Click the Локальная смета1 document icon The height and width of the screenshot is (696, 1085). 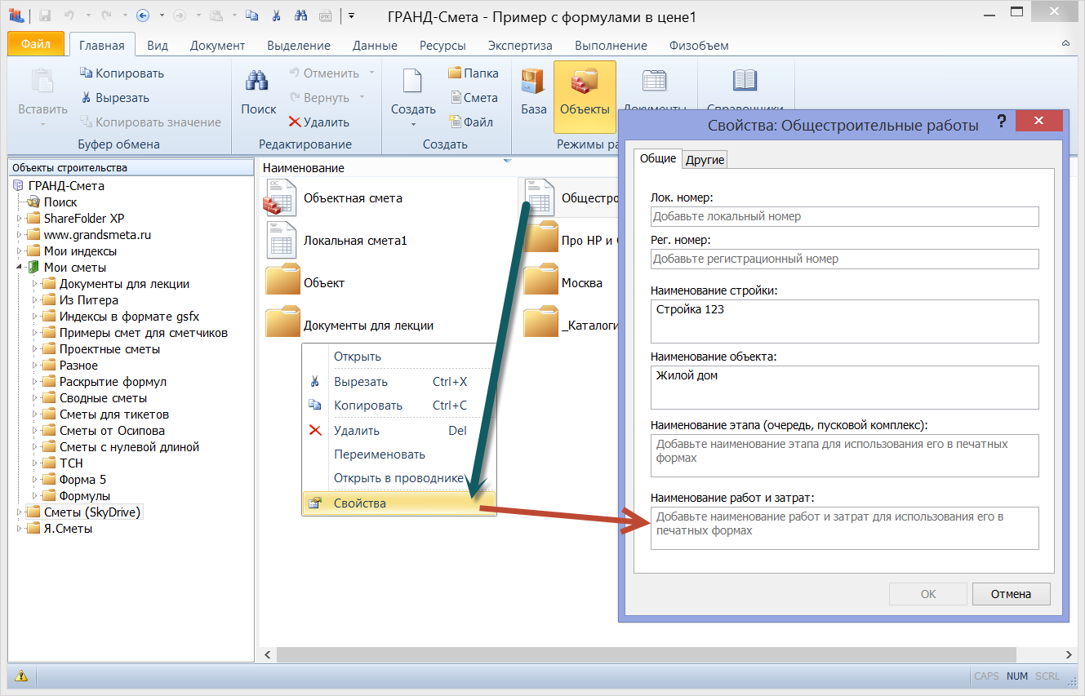[281, 241]
